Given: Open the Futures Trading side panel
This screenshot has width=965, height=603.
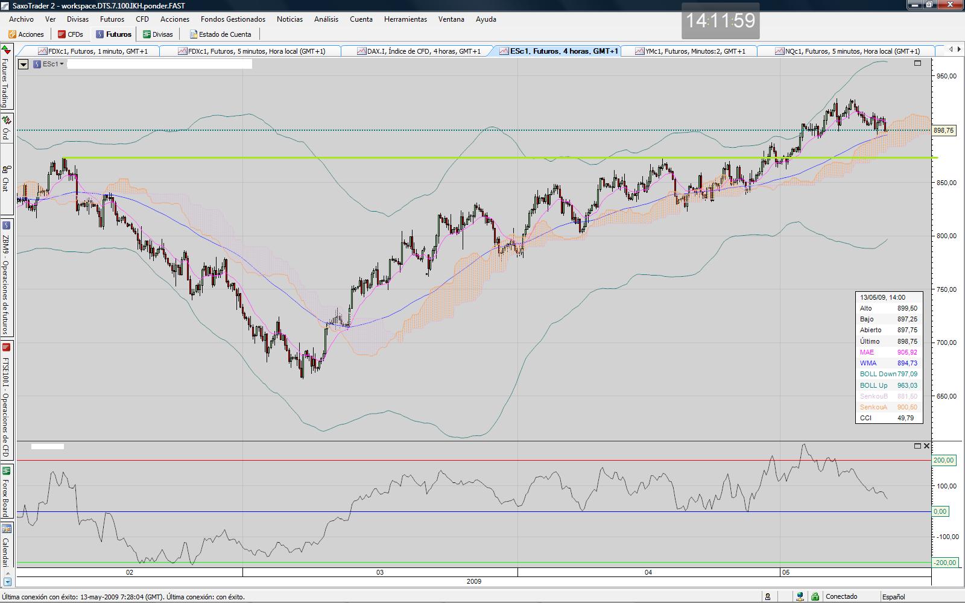Looking at the screenshot, I should pyautogui.click(x=6, y=78).
